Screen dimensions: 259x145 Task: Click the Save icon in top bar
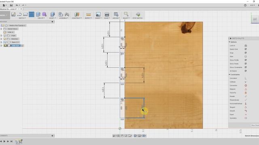click(11, 5)
